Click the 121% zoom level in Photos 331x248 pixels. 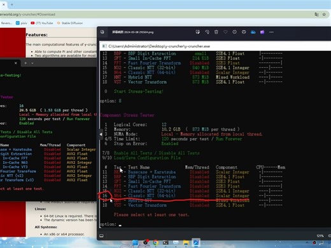pyautogui.click(x=320, y=236)
